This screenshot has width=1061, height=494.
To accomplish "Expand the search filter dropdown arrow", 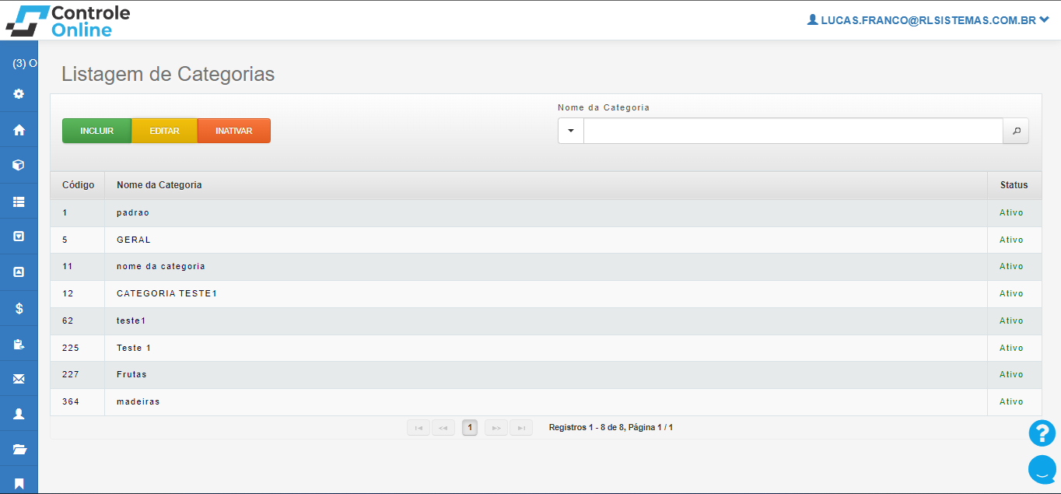I will 571,131.
